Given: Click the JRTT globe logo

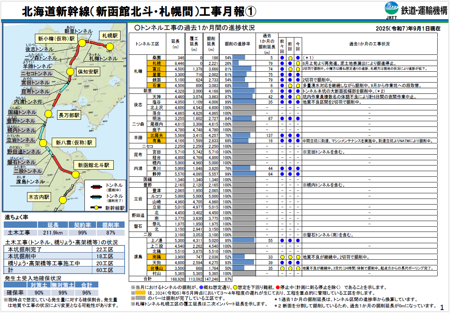Looking at the screenshot, I should [x=392, y=9].
